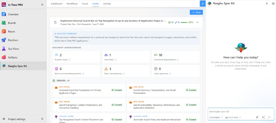
Task: Collapse the sidebar with the double-chevron
Action: click(42, 119)
